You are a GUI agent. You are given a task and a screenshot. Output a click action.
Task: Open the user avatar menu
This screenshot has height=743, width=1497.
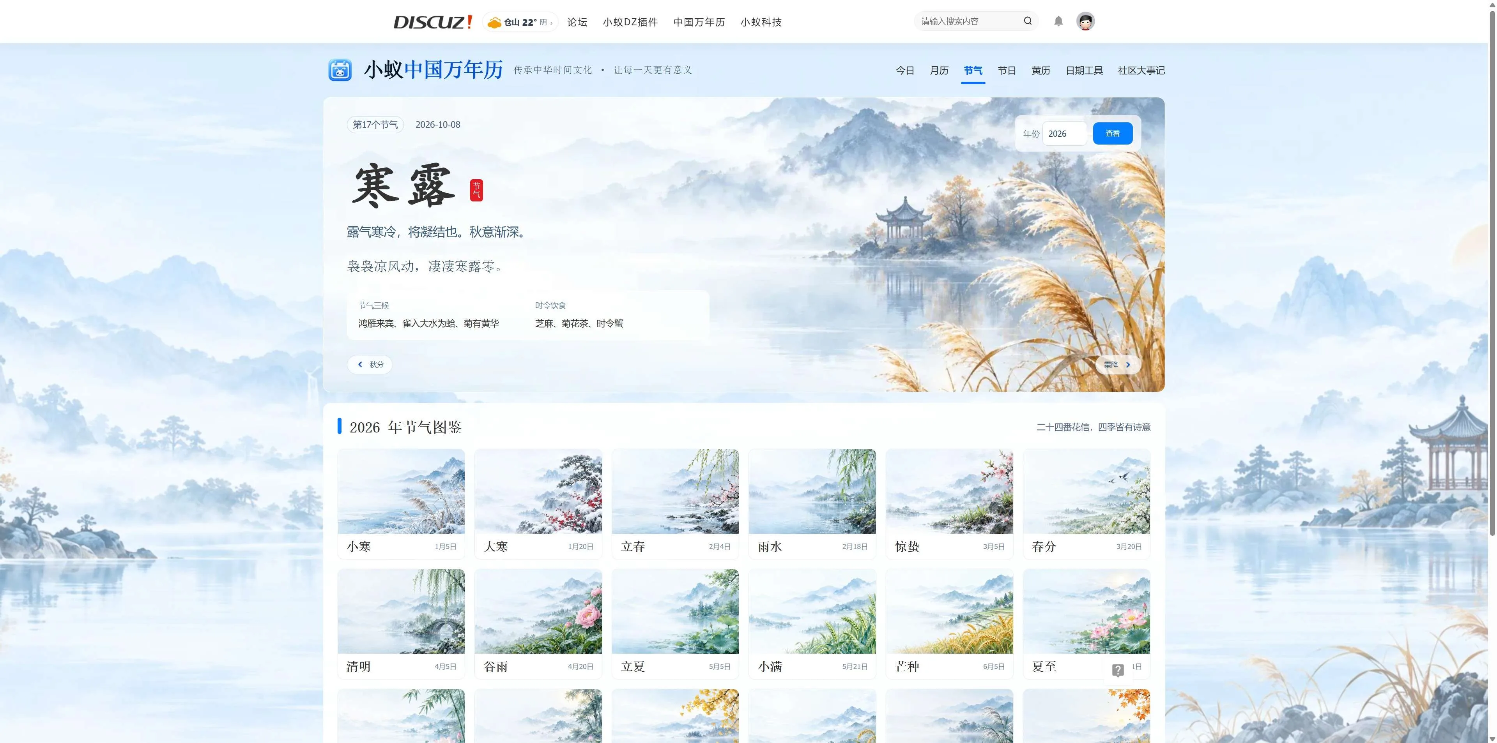pyautogui.click(x=1085, y=21)
